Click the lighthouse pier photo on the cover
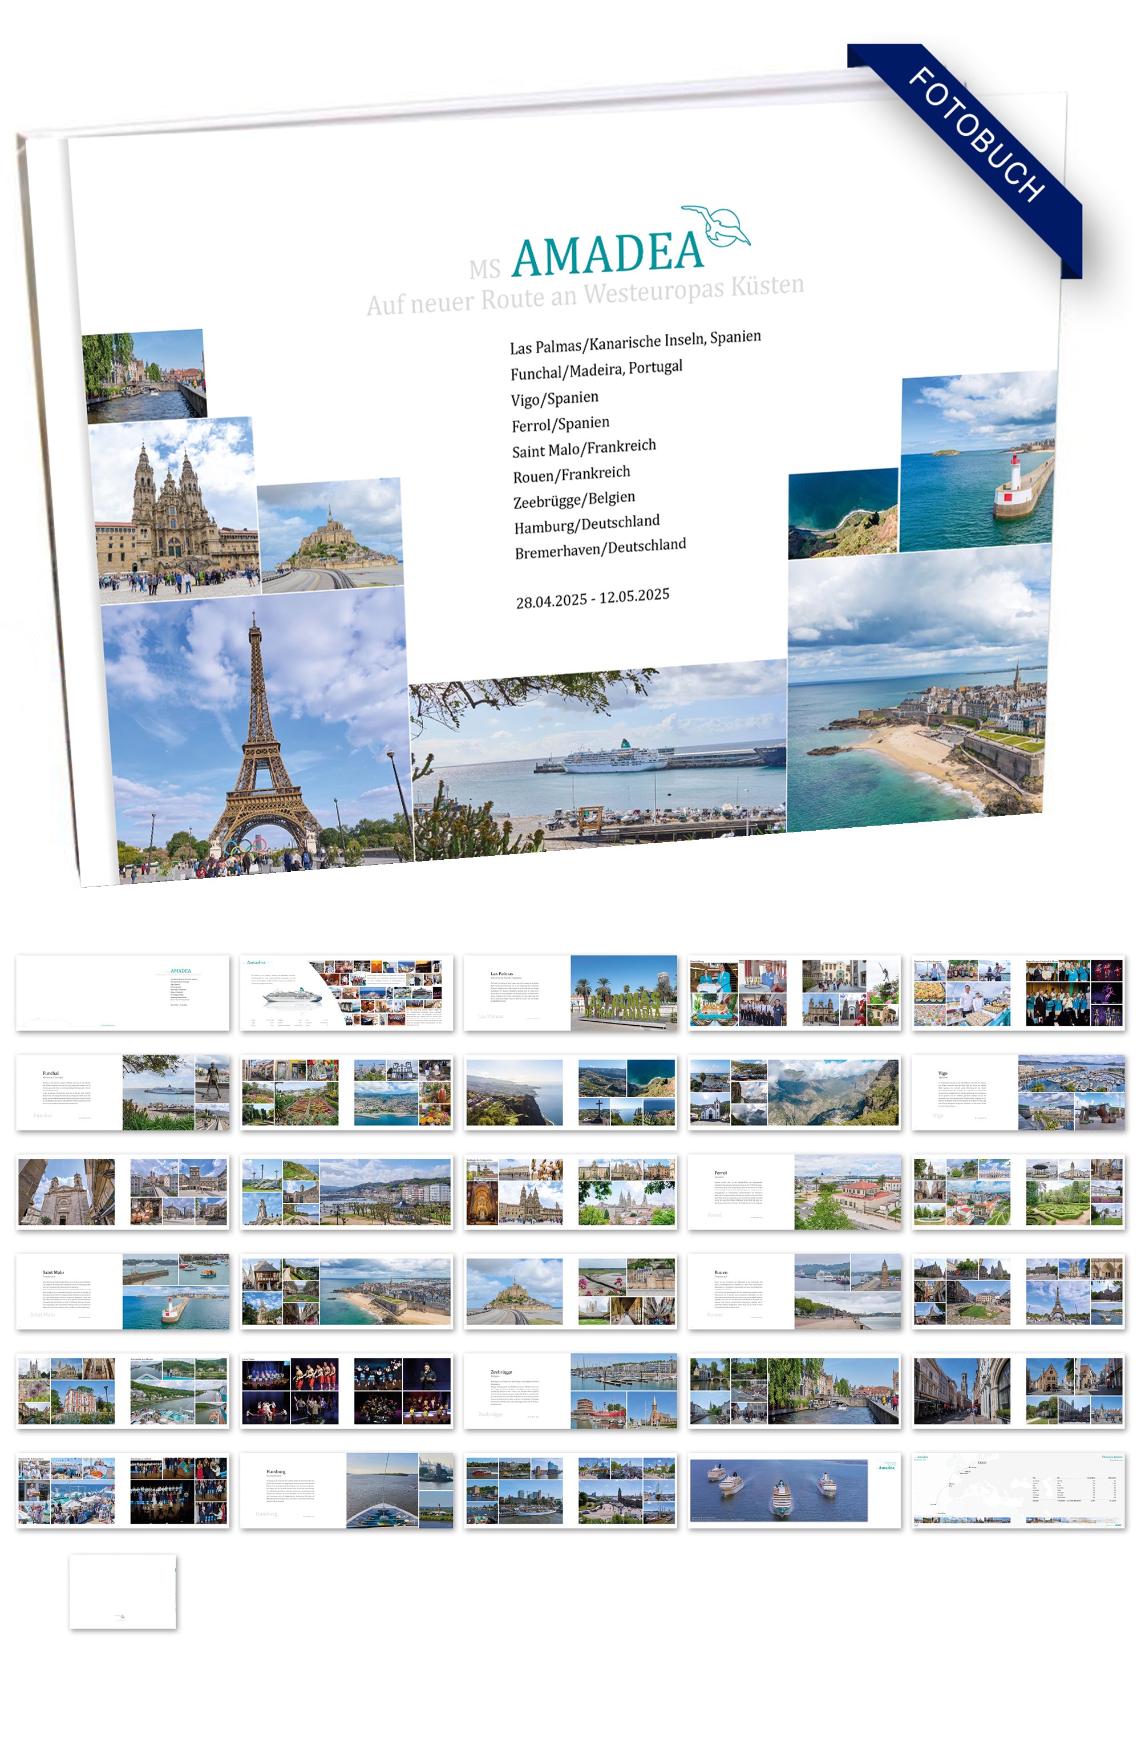This screenshot has width=1141, height=1747. tap(977, 461)
